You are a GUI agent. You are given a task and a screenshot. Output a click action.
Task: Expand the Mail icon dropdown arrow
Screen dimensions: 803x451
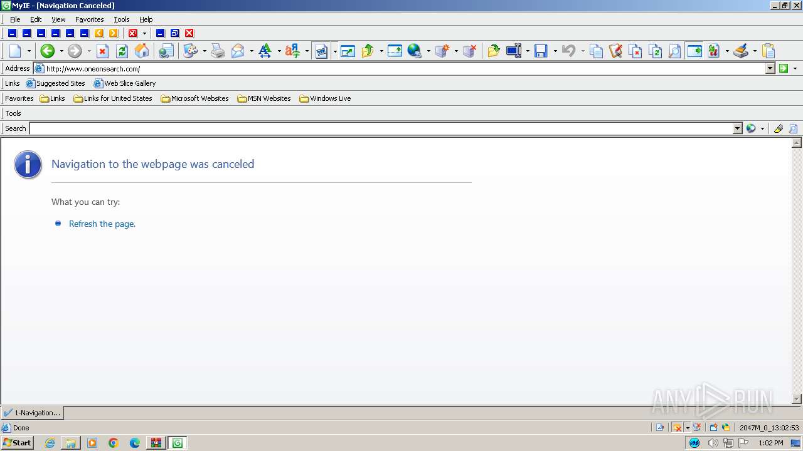tap(252, 51)
